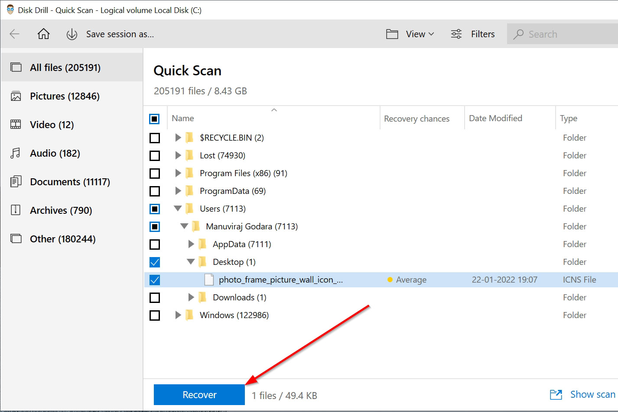
Task: Click the Audio music-note icon
Action: click(15, 153)
